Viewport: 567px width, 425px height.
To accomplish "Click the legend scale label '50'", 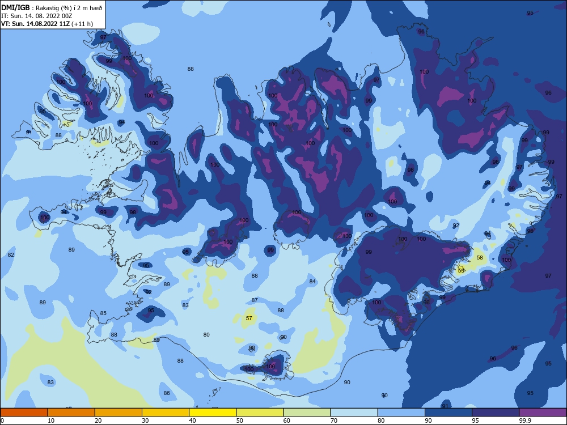I will pyautogui.click(x=240, y=420).
